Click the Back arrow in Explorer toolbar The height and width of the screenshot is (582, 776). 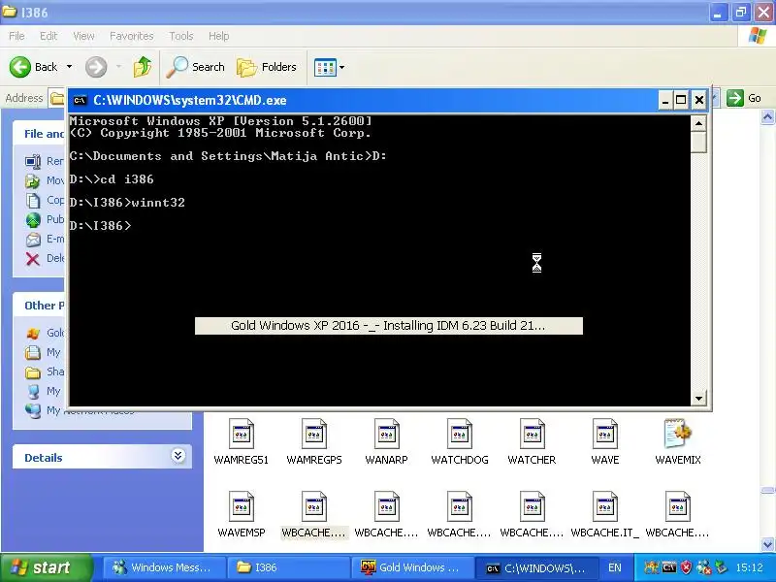coord(20,67)
